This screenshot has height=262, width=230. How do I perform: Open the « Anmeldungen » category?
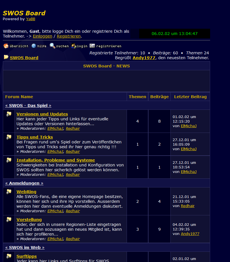24,183
